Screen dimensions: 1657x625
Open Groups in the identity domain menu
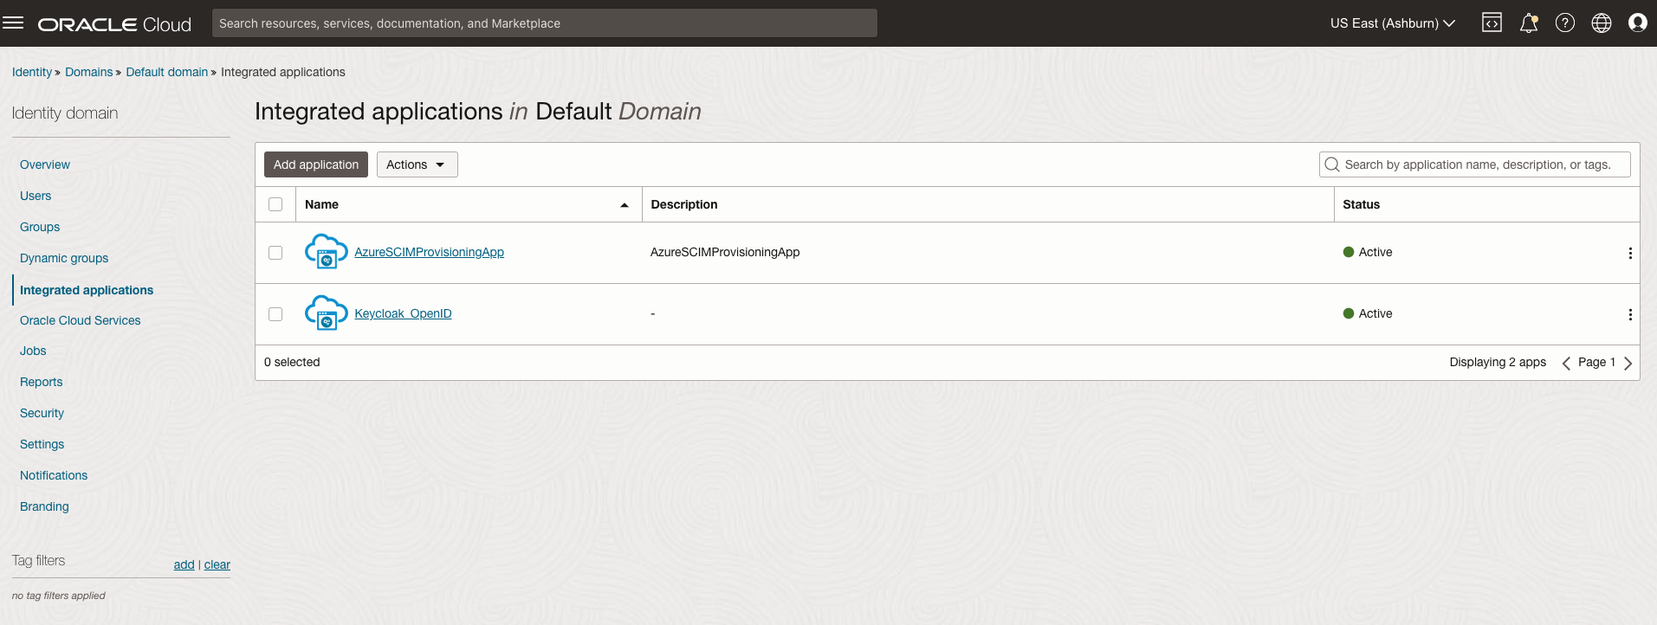40,227
